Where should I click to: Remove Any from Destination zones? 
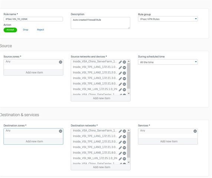click(x=61, y=131)
